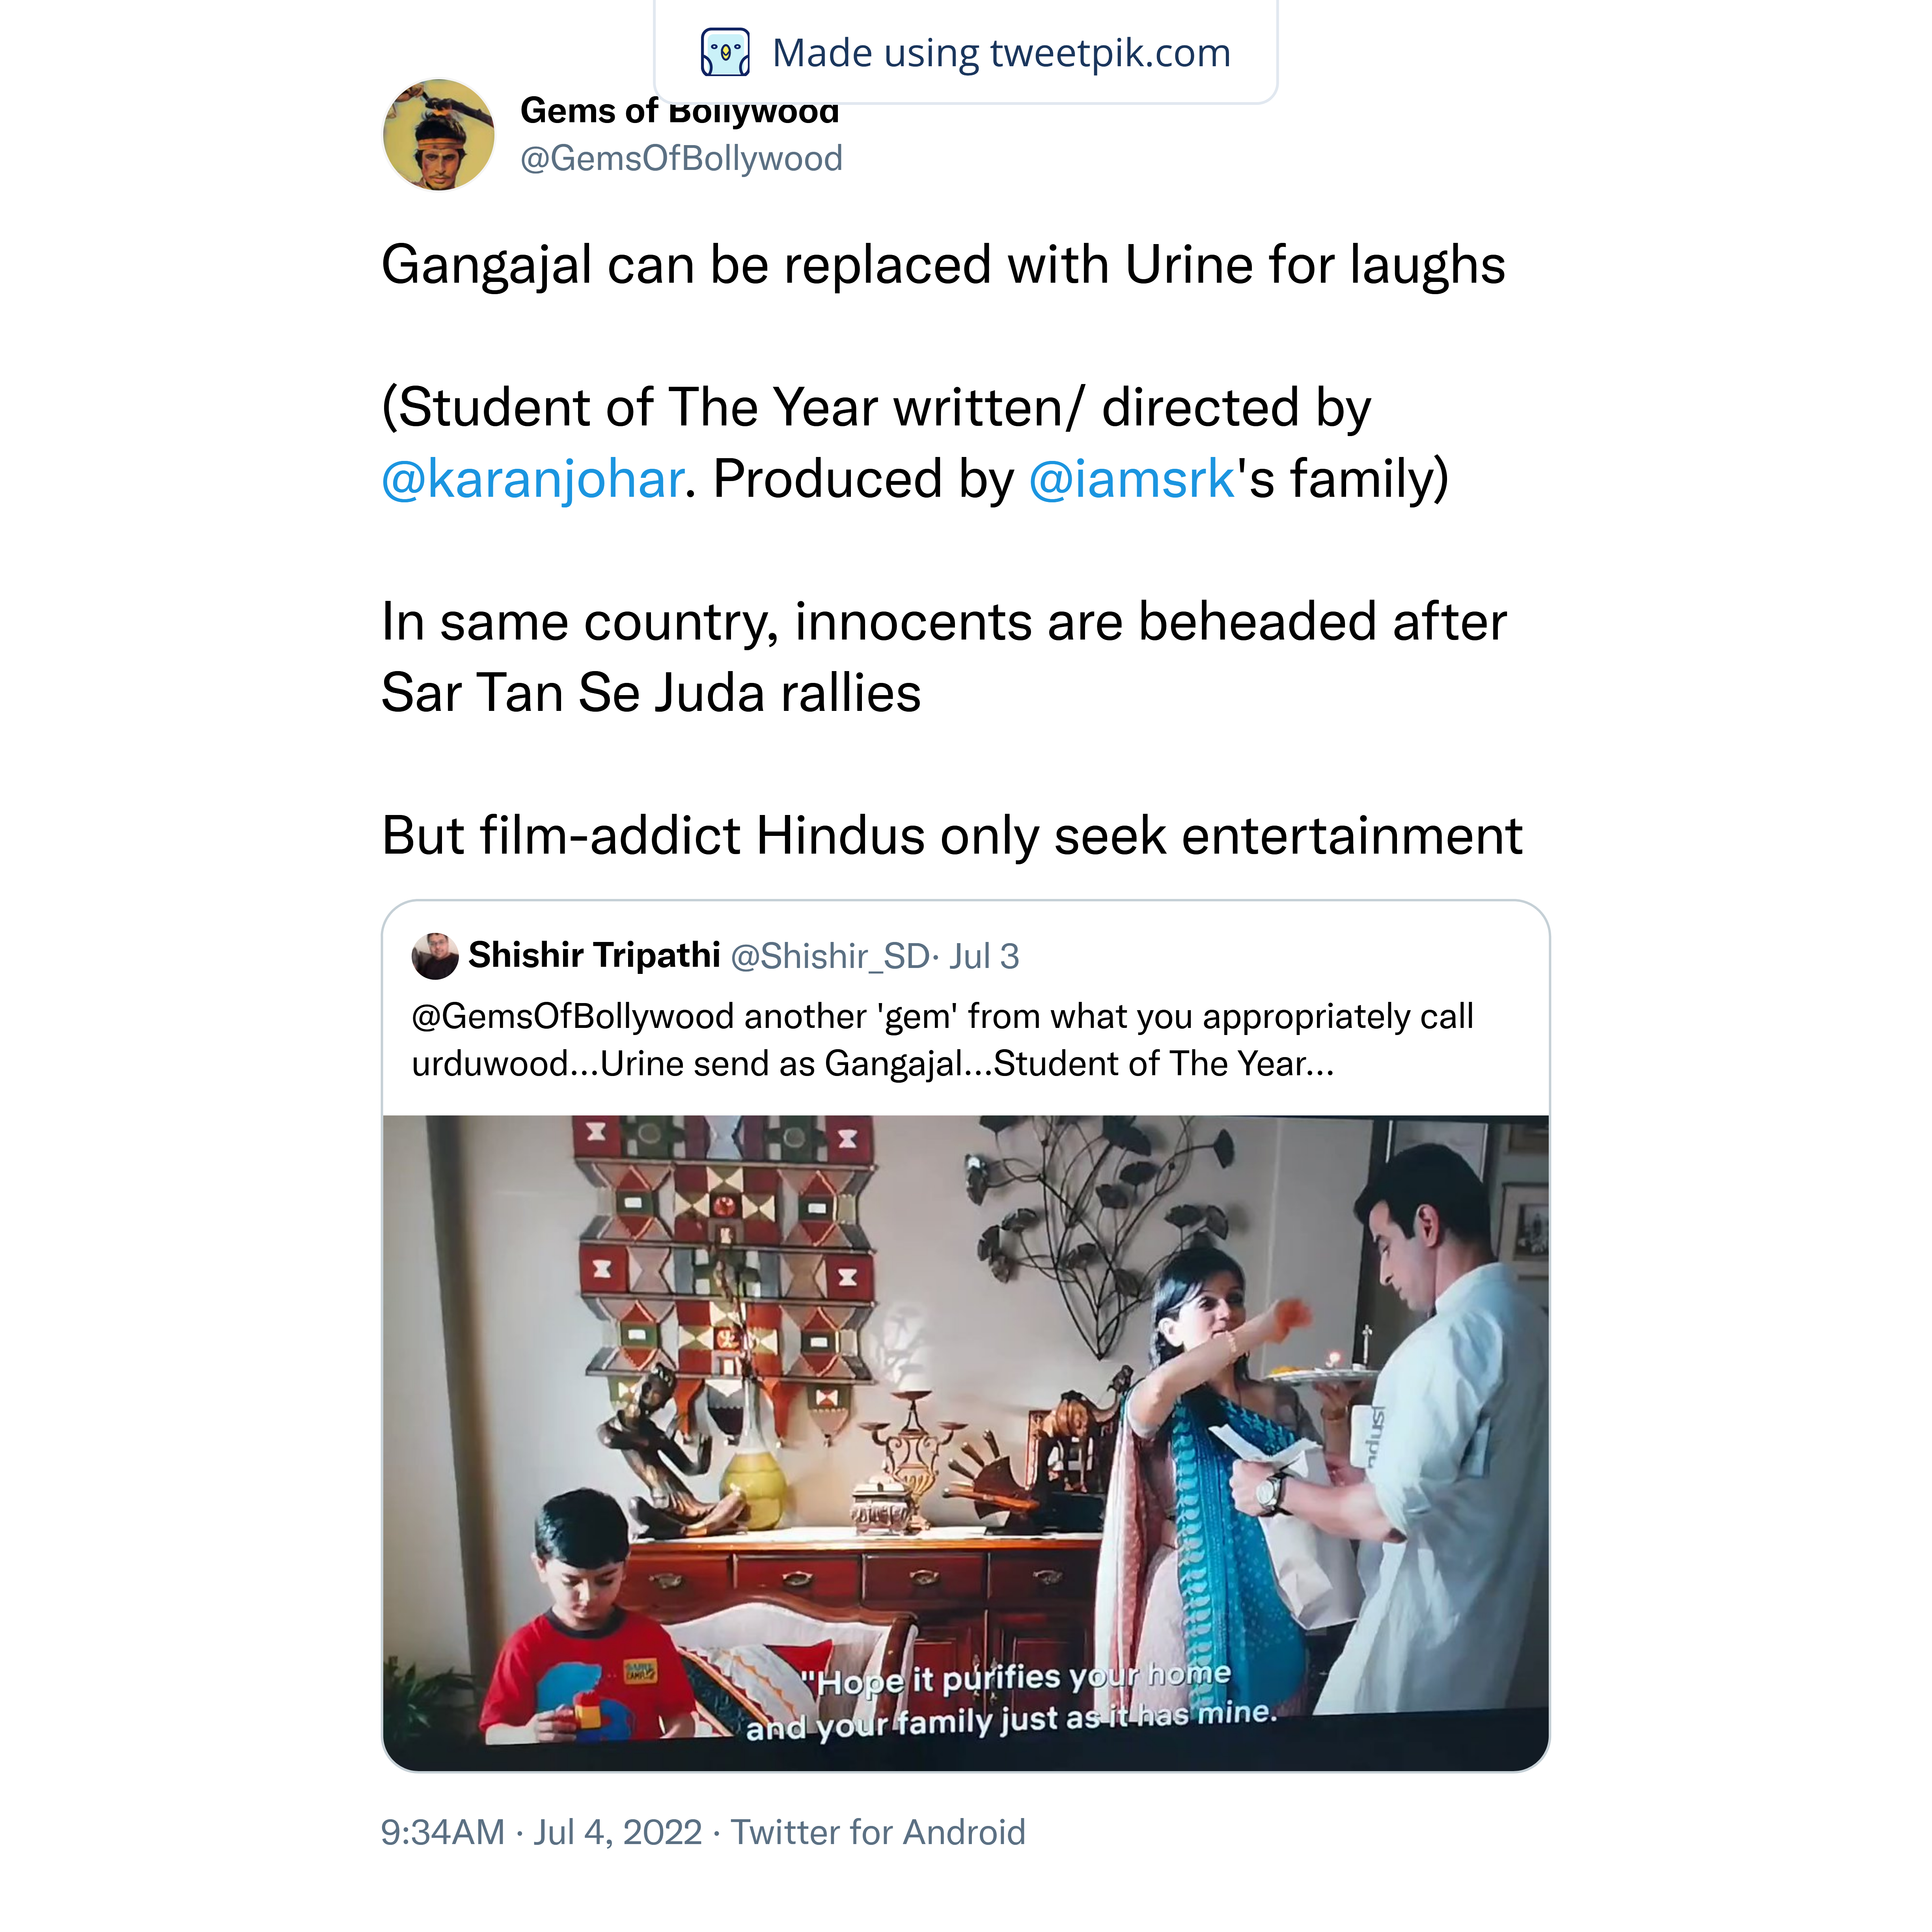Click the 'Jul 4, 2022' date
This screenshot has height=1932, width=1932.
[x=617, y=1832]
